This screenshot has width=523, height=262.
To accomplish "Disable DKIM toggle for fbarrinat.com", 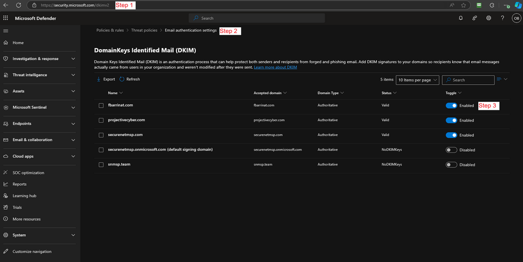I will tap(451, 105).
